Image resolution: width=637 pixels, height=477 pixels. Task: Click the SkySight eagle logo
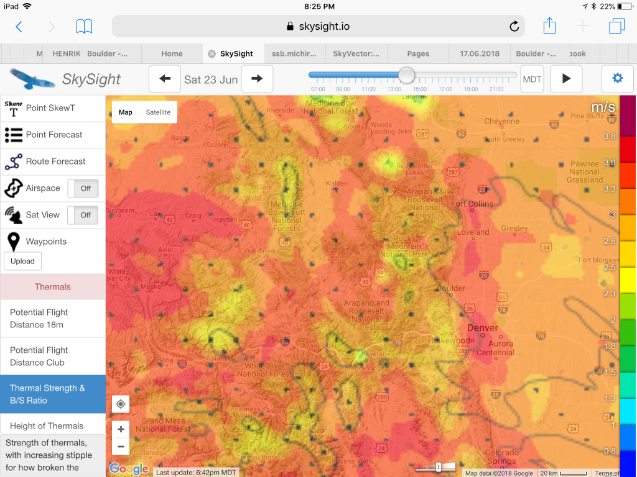point(32,79)
